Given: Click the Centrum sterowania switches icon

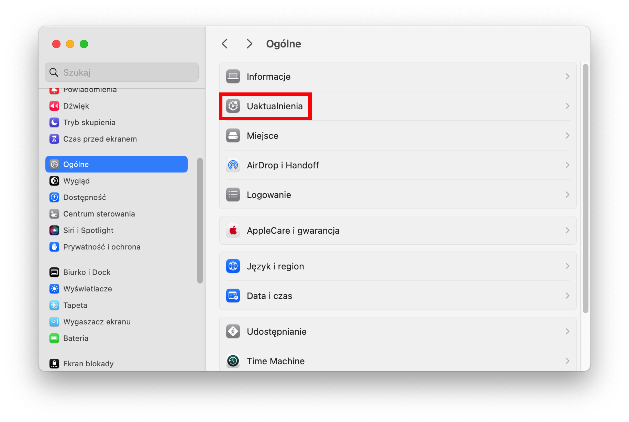Looking at the screenshot, I should (x=54, y=214).
